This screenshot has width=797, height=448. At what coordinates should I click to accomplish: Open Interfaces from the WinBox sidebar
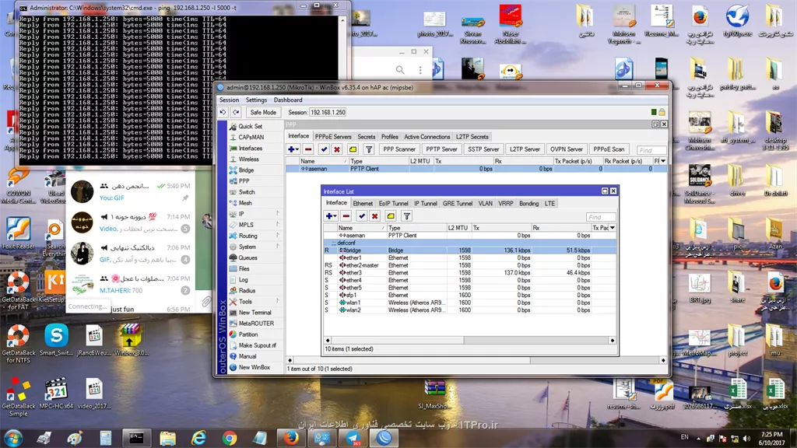coord(250,149)
